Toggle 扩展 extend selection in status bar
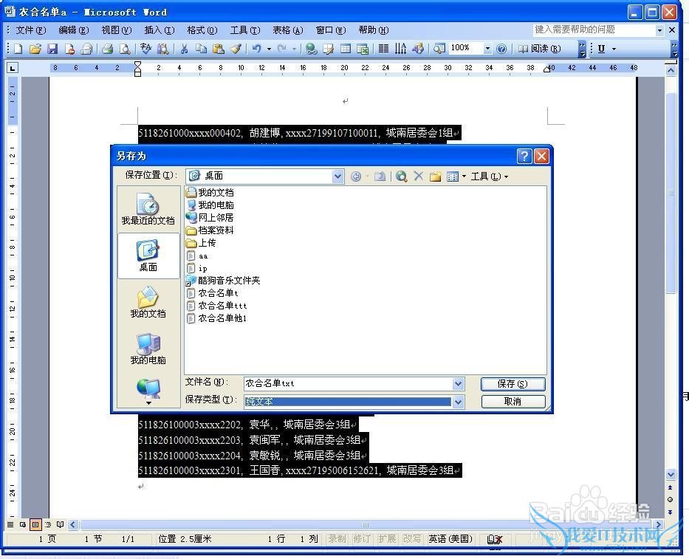The height and width of the screenshot is (559, 689). 387,538
